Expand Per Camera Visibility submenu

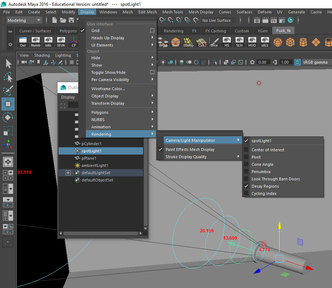tap(121, 80)
